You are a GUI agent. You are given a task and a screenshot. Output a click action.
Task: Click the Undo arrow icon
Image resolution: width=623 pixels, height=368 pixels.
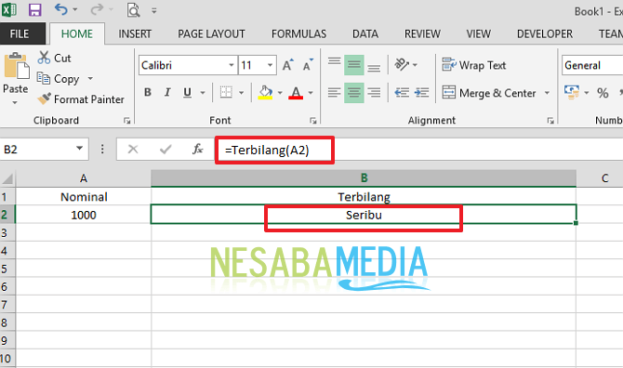pyautogui.click(x=60, y=9)
